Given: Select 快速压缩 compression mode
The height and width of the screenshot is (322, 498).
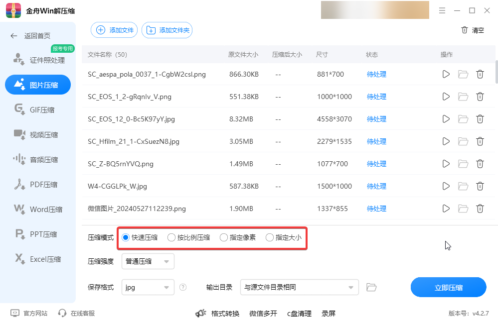Looking at the screenshot, I should [x=140, y=237].
